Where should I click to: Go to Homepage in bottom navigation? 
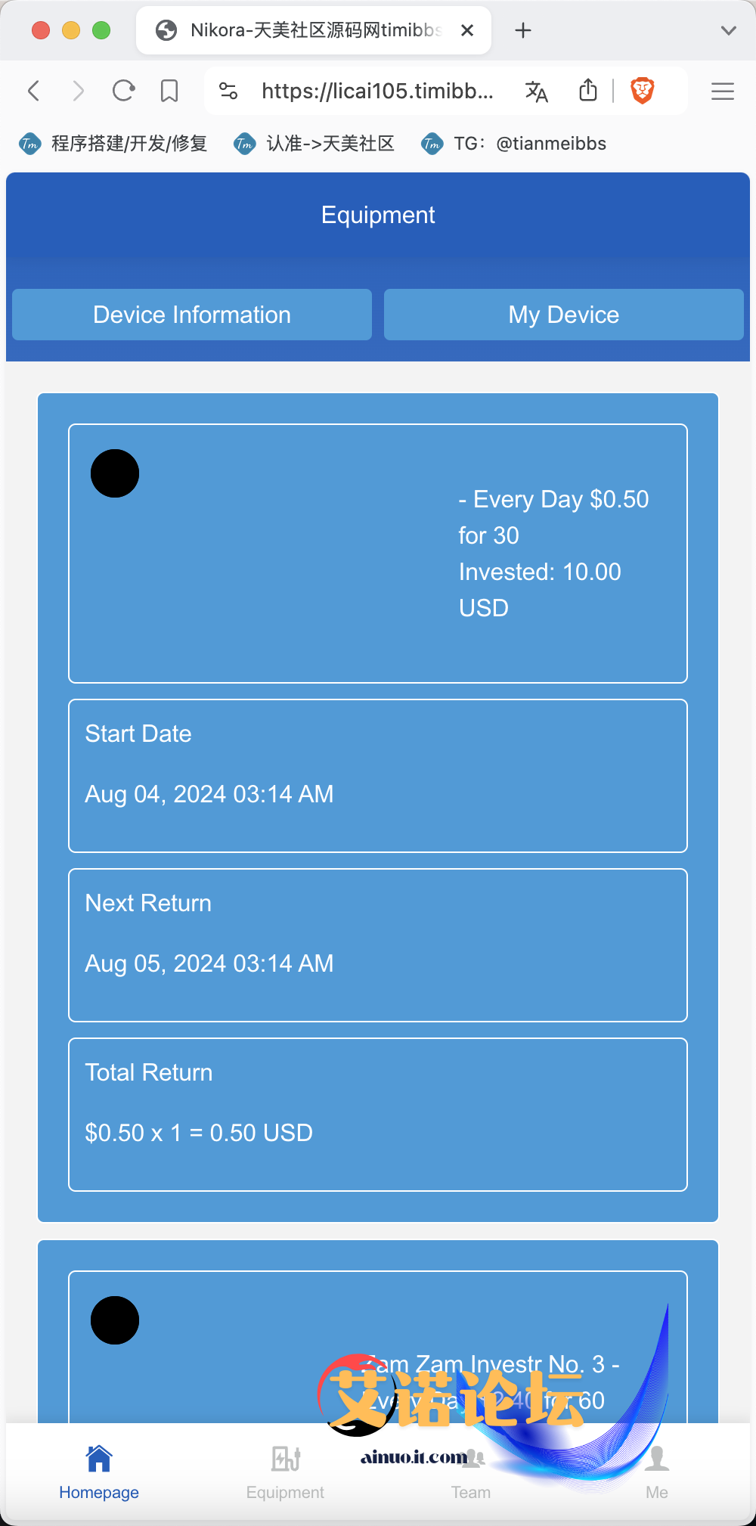(99, 1472)
